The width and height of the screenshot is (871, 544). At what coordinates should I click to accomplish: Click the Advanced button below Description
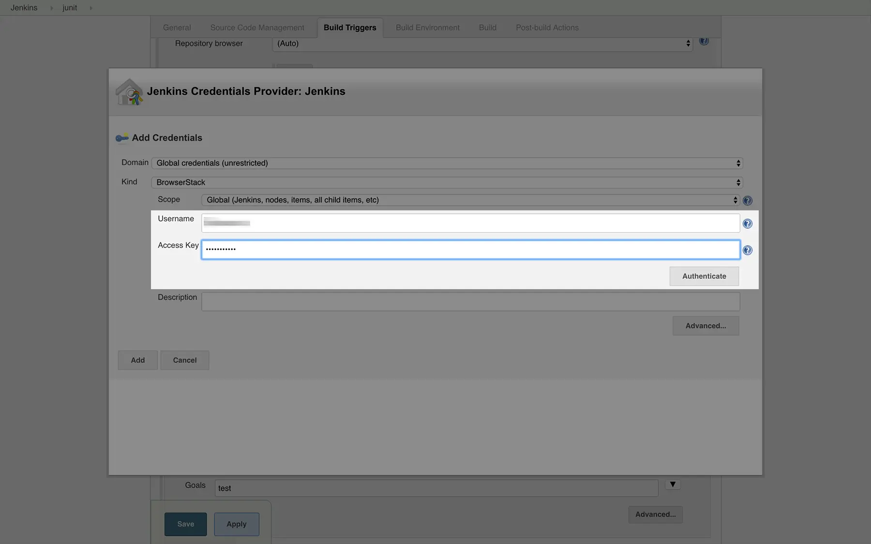click(x=705, y=326)
